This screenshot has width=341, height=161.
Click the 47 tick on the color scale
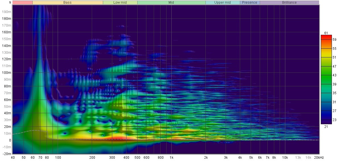(x=334, y=66)
